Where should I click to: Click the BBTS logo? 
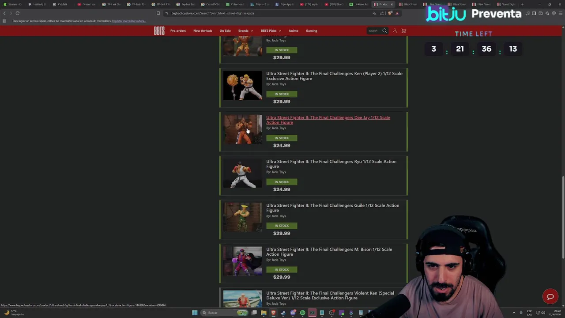tap(159, 30)
